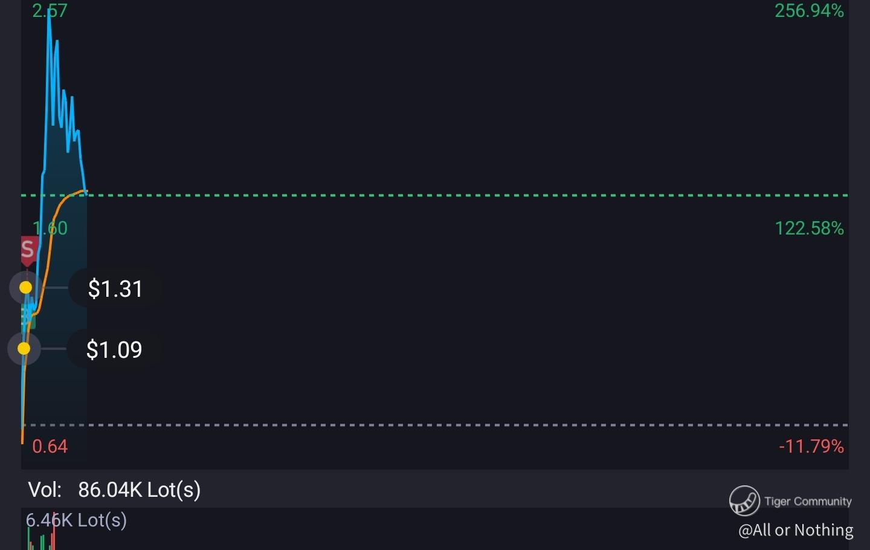This screenshot has height=550, width=870.
Task: Select the 122.58% percentage axis label
Action: point(810,228)
